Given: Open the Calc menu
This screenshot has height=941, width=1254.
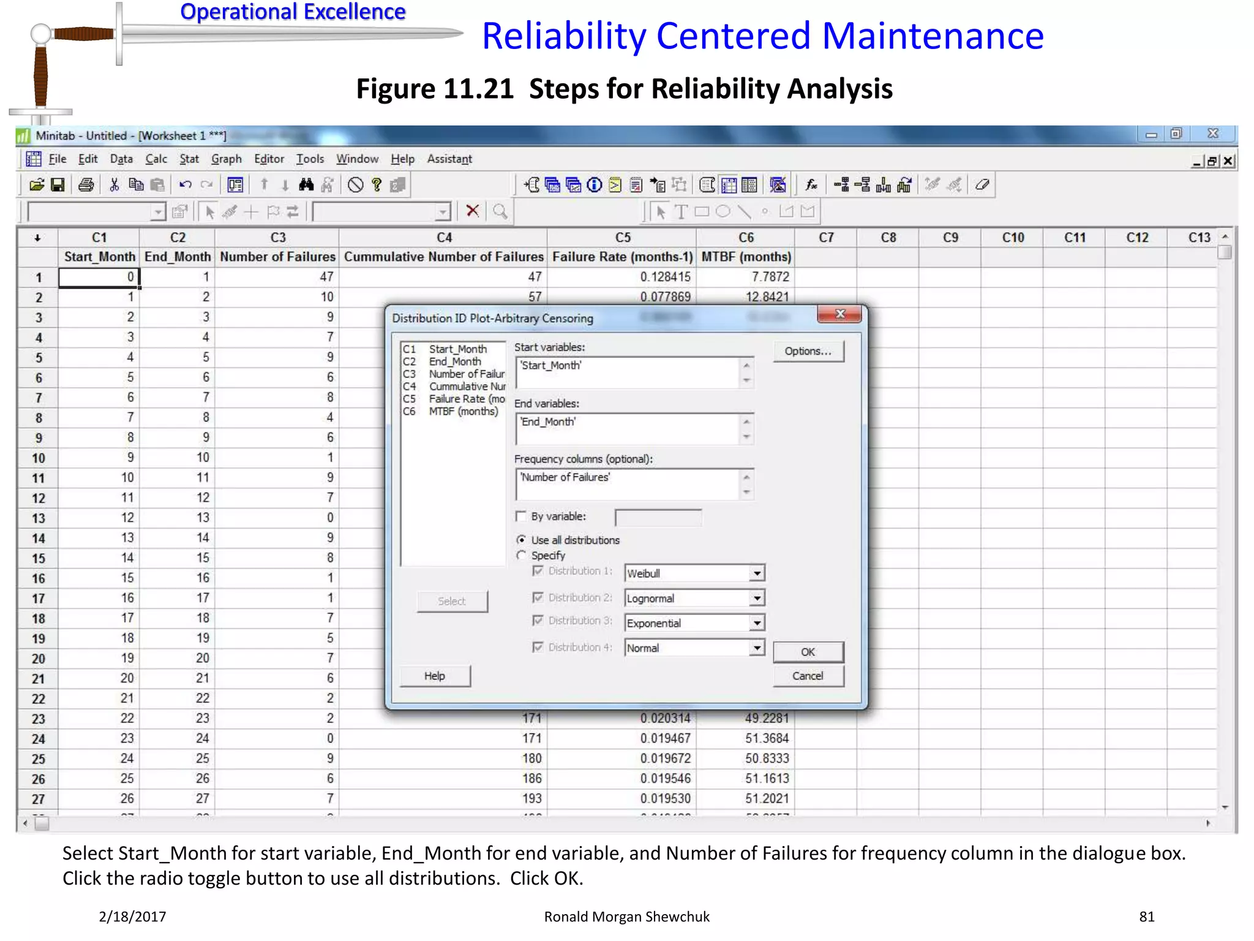Looking at the screenshot, I should pos(156,159).
